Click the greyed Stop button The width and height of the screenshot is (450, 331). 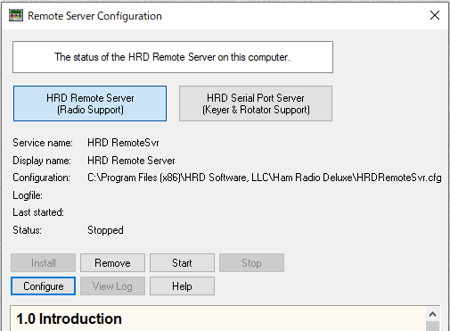pos(251,262)
